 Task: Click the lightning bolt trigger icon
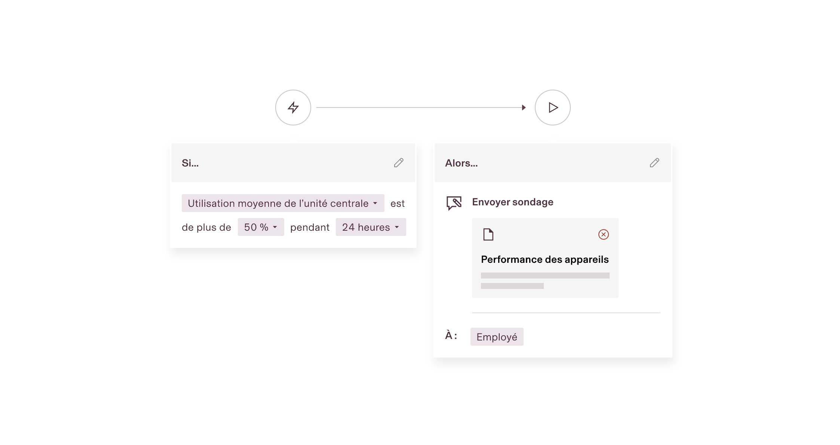pos(293,108)
